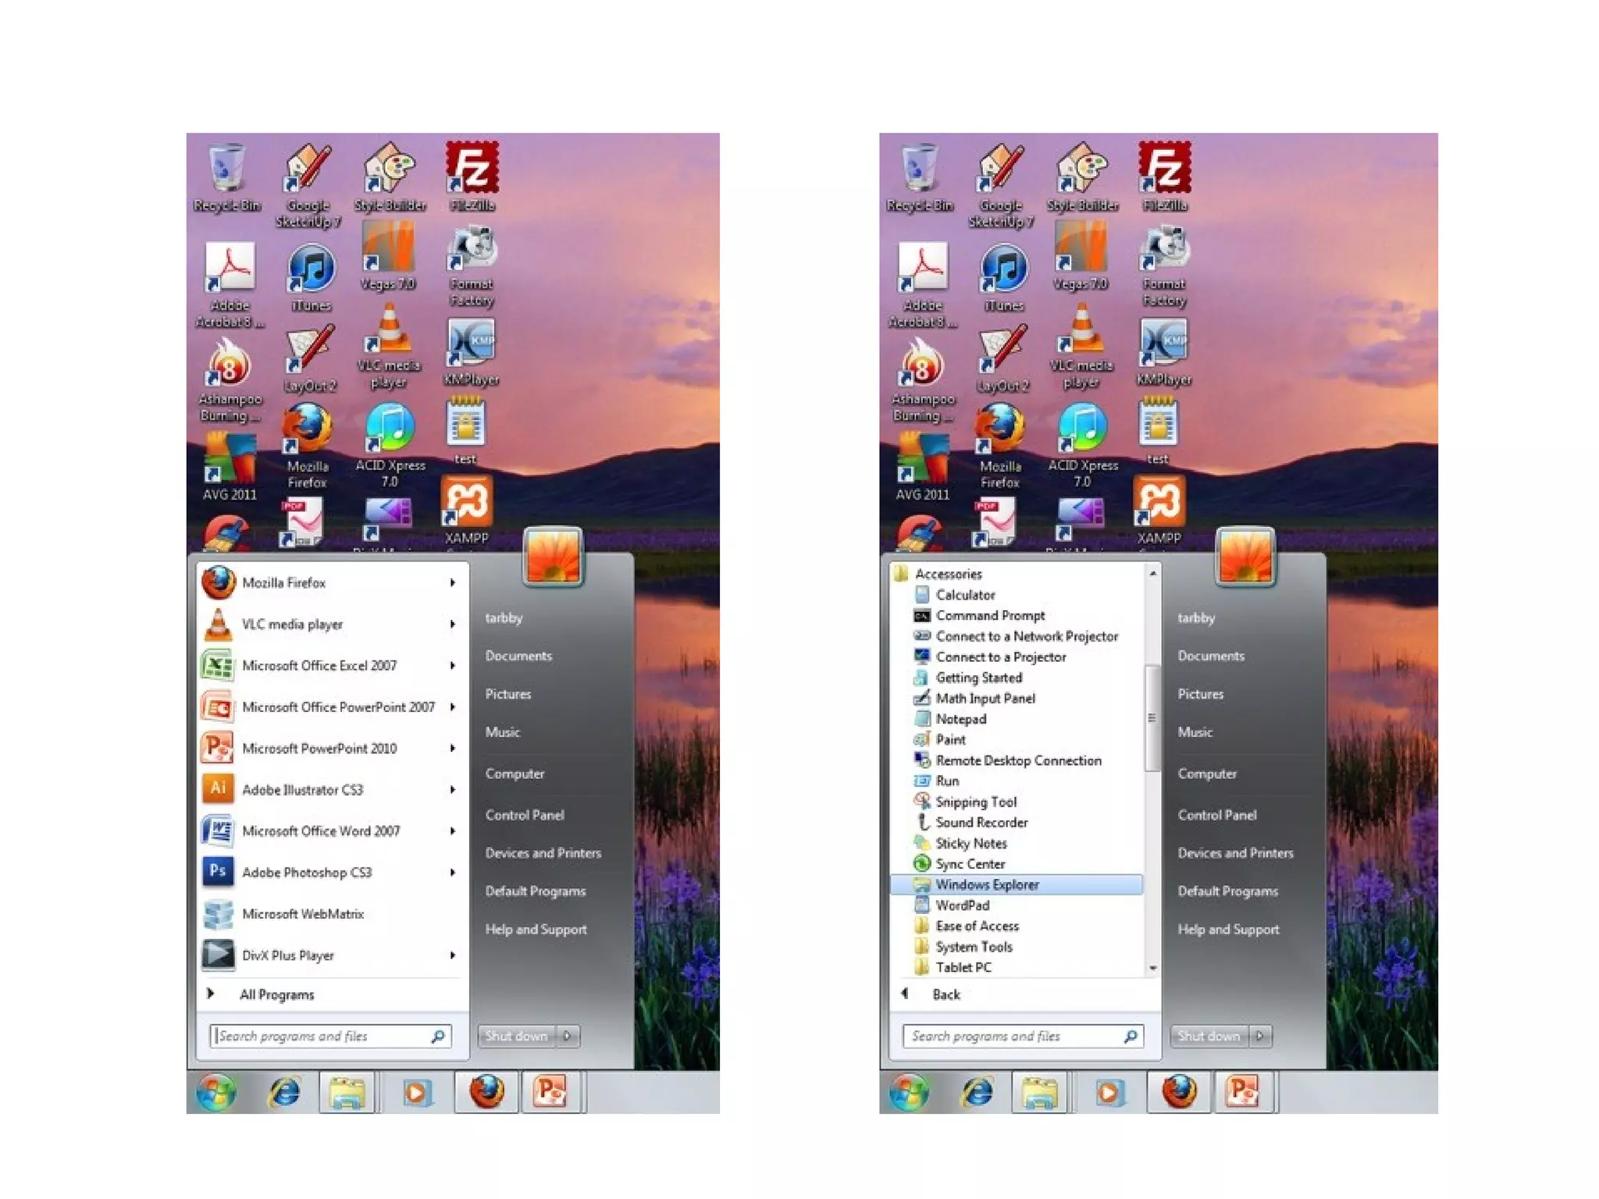This screenshot has width=1599, height=1199.
Task: Open the Tablet PC folder
Action: (963, 967)
